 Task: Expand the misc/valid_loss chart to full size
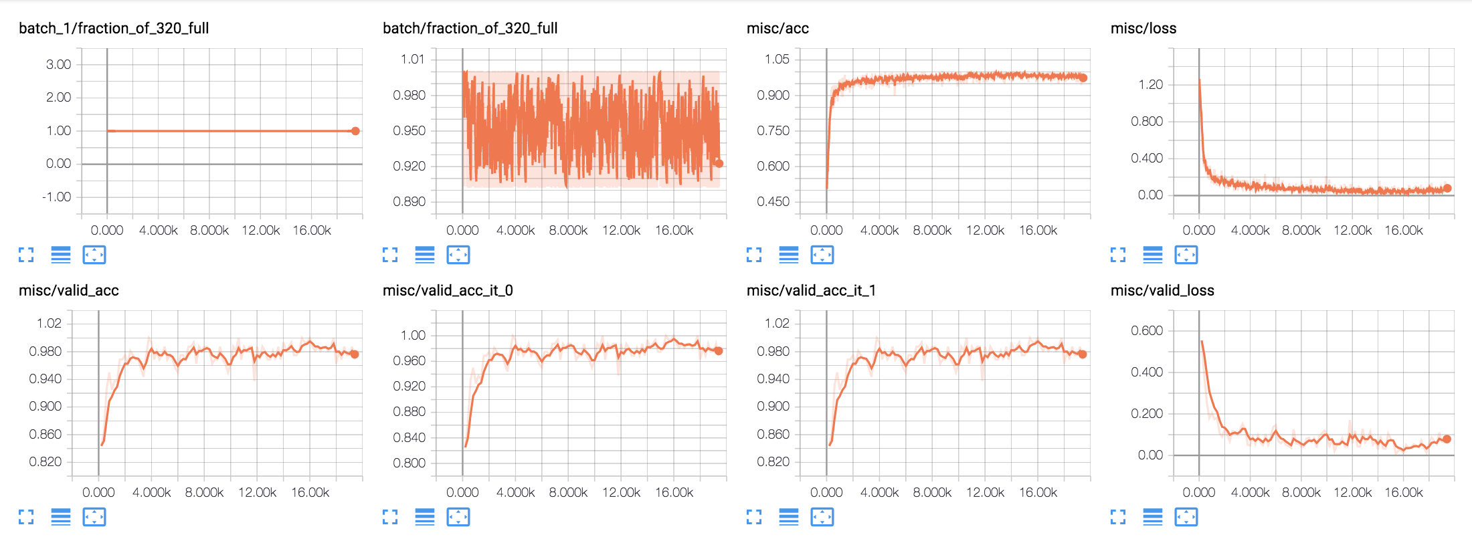[1118, 517]
